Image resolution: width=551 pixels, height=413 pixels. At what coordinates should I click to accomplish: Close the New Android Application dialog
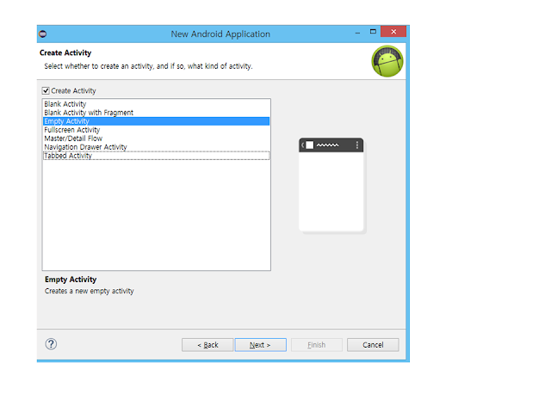(x=393, y=32)
